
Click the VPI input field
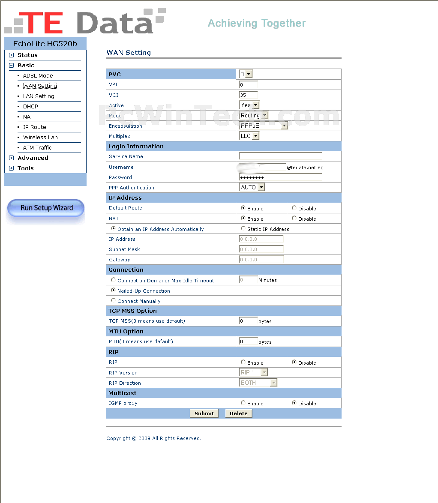(249, 85)
